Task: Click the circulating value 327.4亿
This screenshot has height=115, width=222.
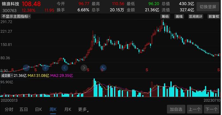Action: click(x=187, y=10)
